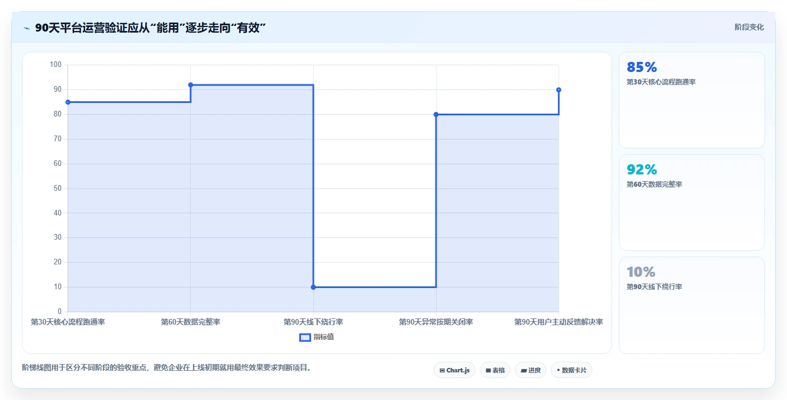787x400 pixels.
Task: Click the Chart.js chip
Action: pyautogui.click(x=455, y=370)
